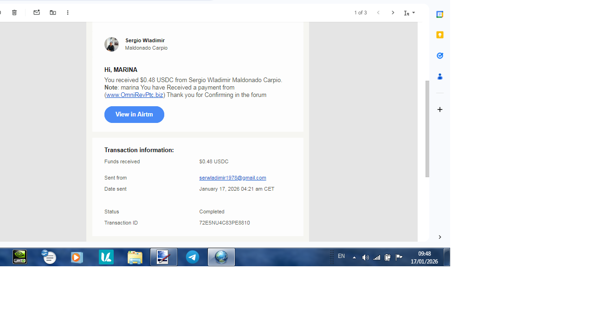Click the Hi, MARINA greeting
This screenshot has width=594, height=334.
click(x=121, y=70)
